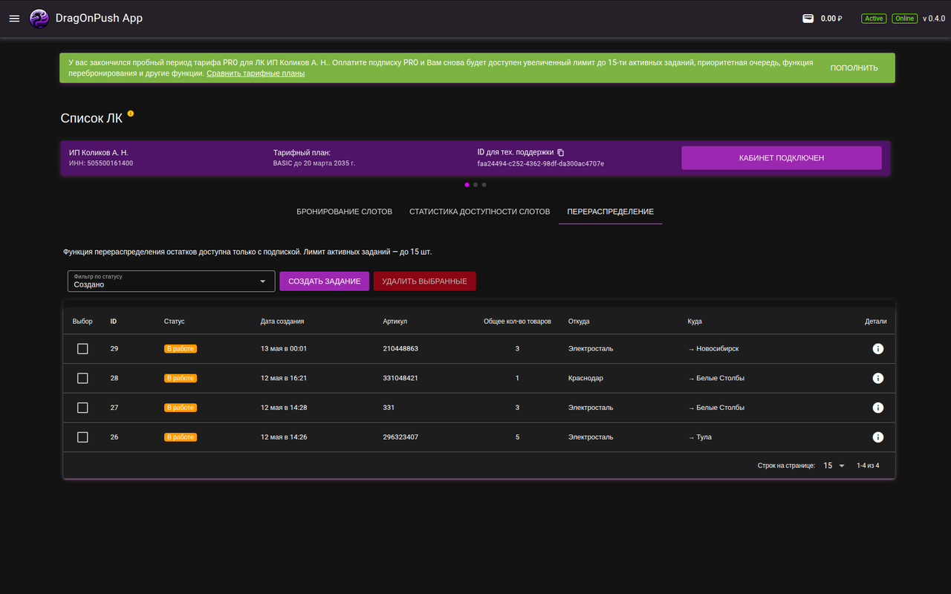Open the hamburger navigation menu
The image size is (951, 594).
pos(14,19)
